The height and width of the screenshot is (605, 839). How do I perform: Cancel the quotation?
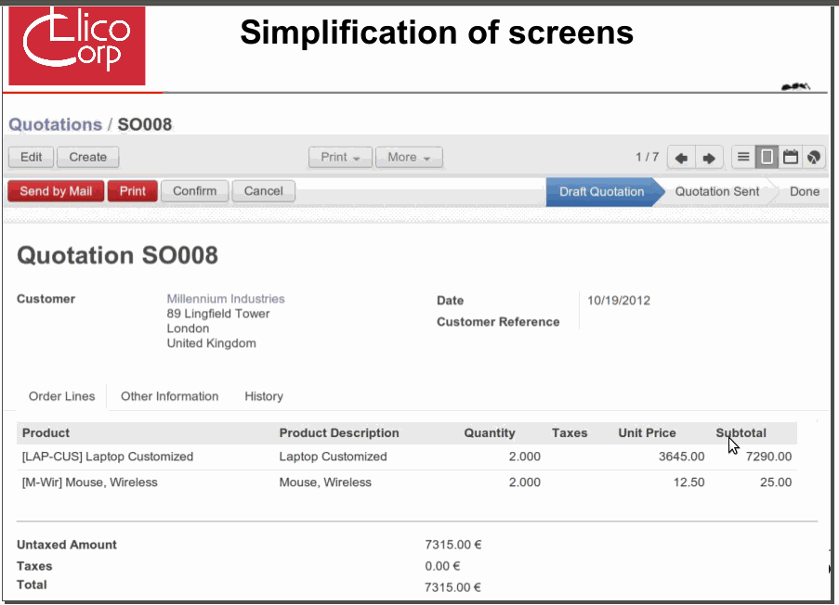(263, 191)
